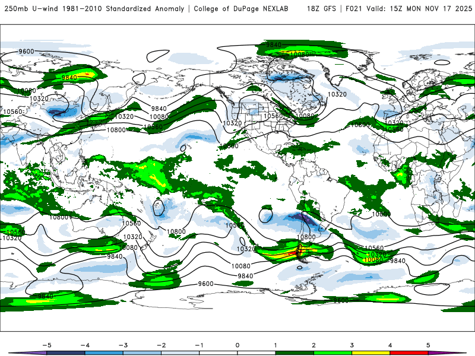Click the dark navy anomaly west of central Chile
This screenshot has width=475, height=356.
pyautogui.click(x=302, y=218)
